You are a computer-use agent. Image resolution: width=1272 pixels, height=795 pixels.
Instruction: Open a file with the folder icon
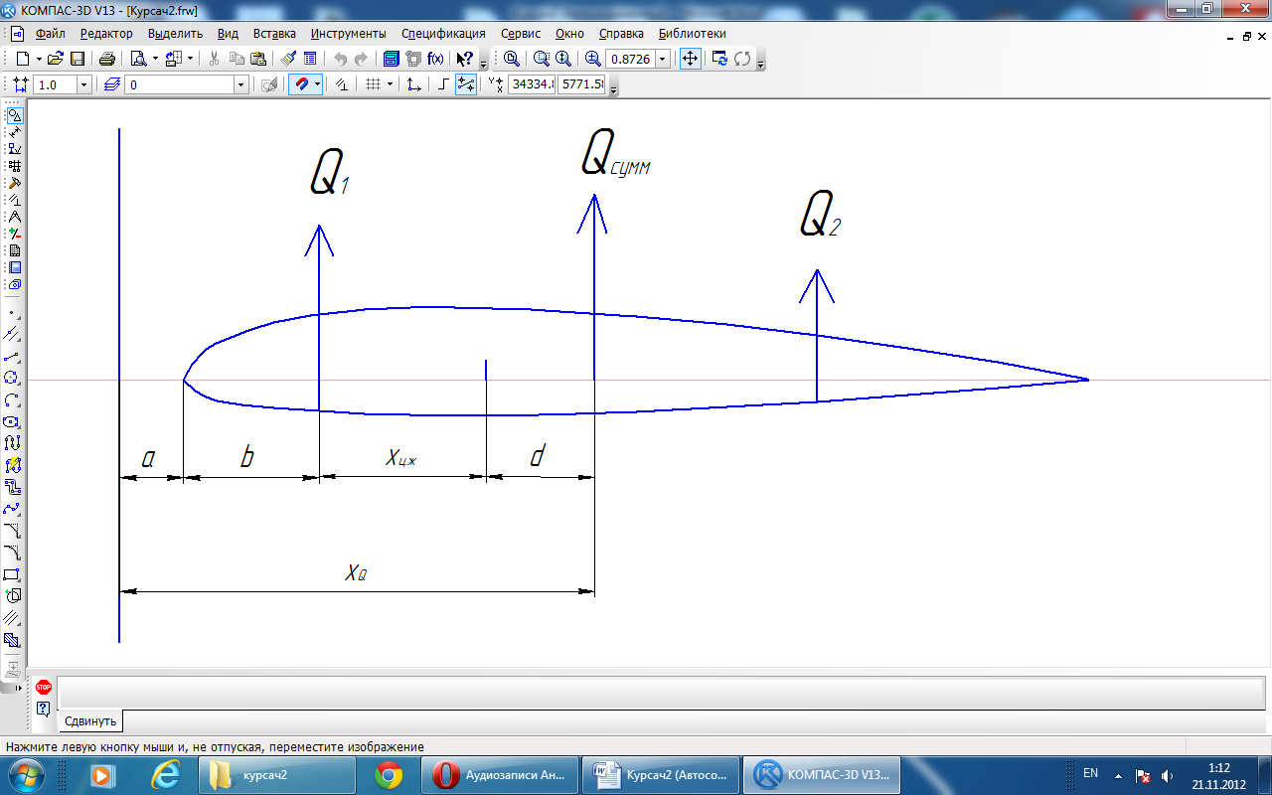(56, 59)
